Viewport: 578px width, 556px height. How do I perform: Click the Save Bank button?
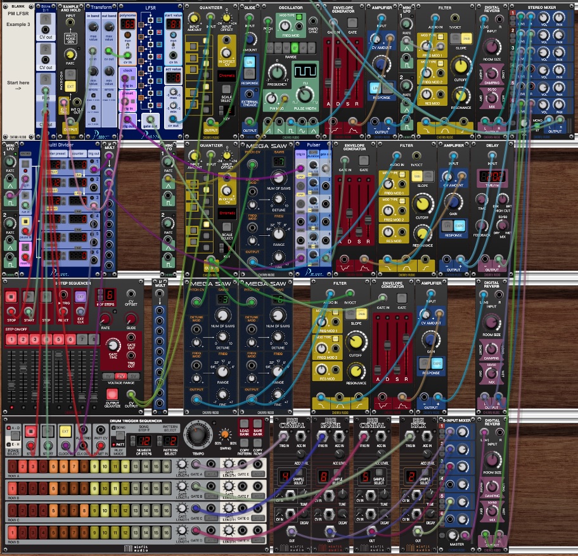pos(259,424)
